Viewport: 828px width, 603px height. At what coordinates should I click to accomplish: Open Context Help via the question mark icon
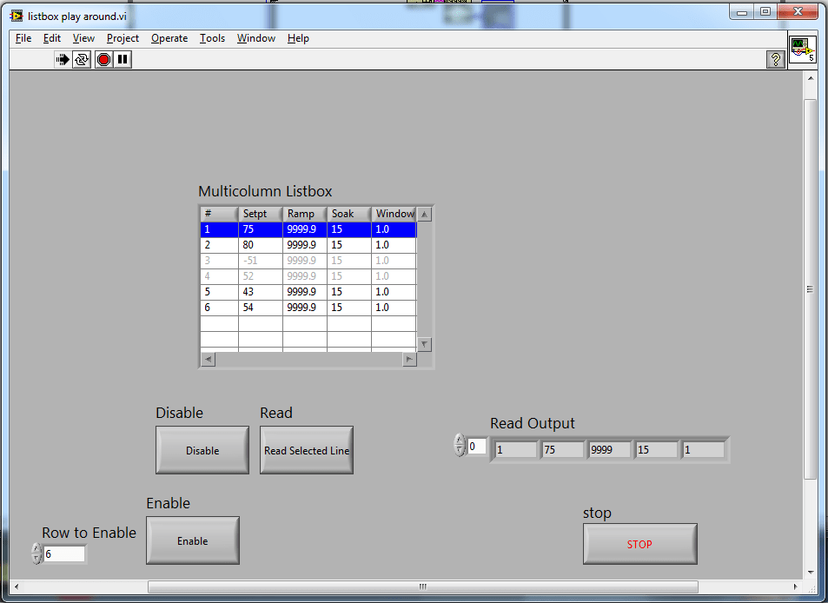click(774, 59)
